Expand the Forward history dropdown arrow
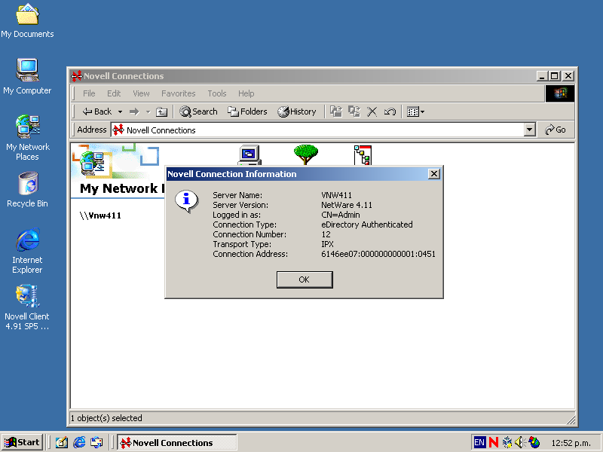The height and width of the screenshot is (452, 603). pos(148,111)
